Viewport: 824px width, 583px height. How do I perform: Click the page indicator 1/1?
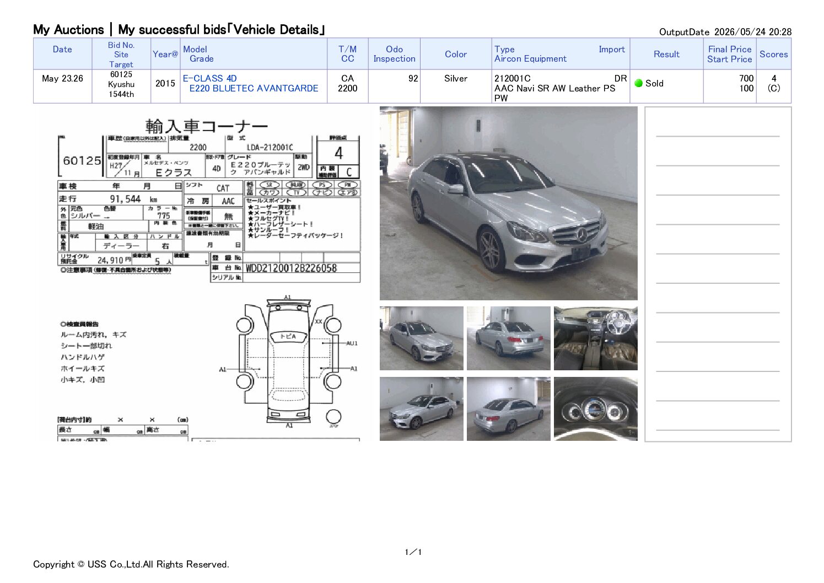pyautogui.click(x=413, y=552)
